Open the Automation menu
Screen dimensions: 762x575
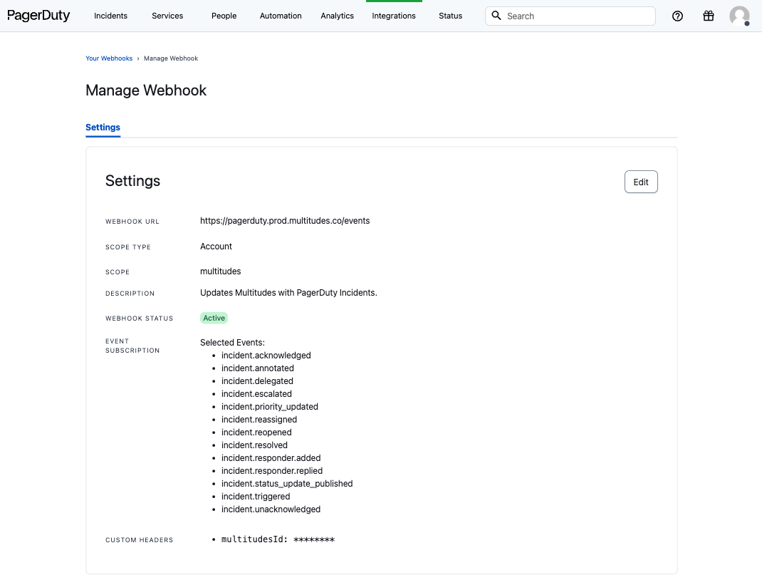click(x=281, y=15)
